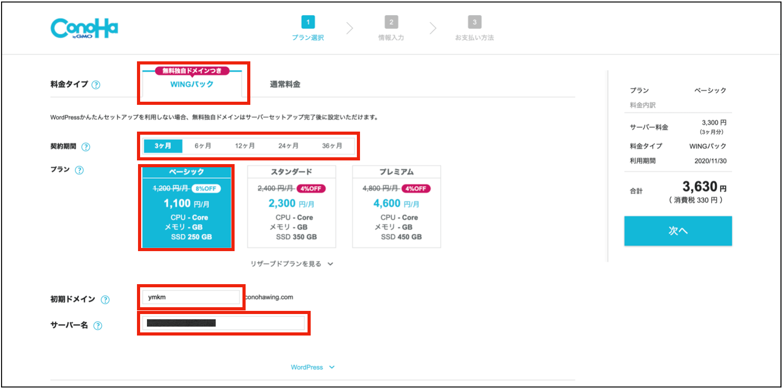Screen dimensions: 783x389
Task: Click the ConoHa by GMO logo
Action: click(84, 28)
